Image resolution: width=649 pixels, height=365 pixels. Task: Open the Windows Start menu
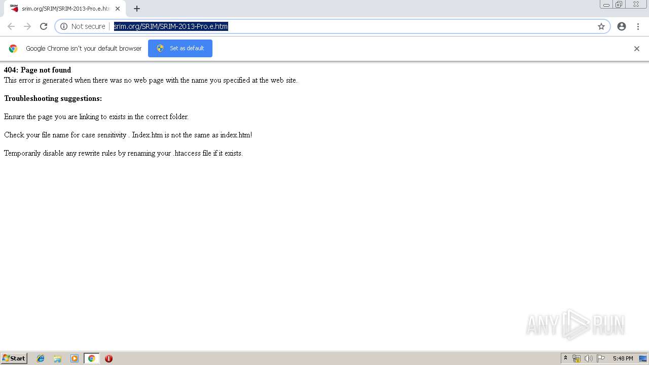[14, 358]
